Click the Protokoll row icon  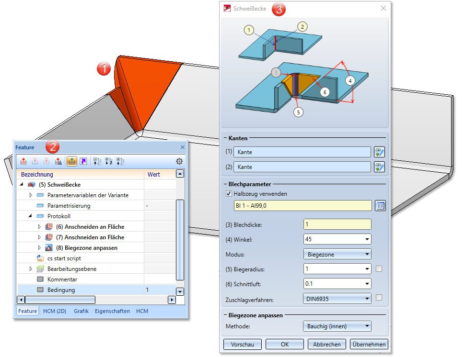(x=40, y=216)
